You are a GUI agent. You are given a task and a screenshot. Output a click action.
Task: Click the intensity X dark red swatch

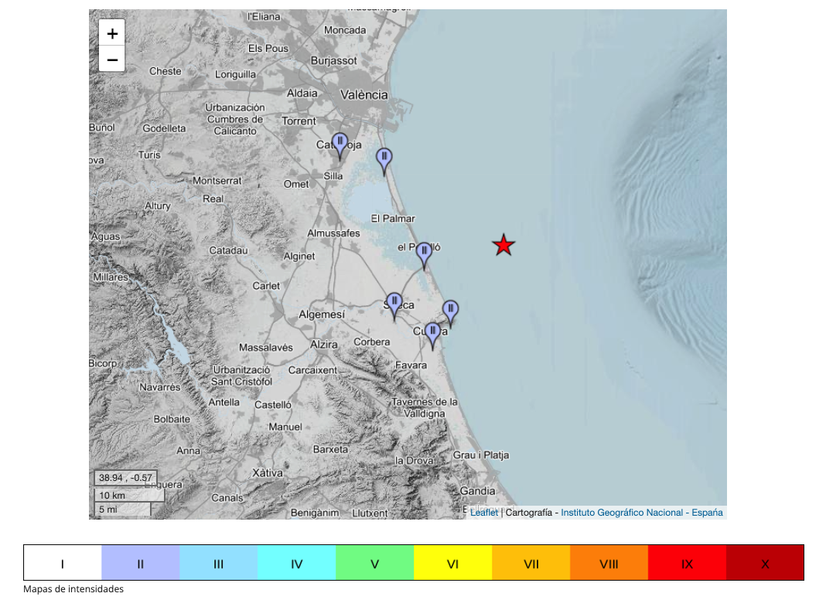click(765, 563)
